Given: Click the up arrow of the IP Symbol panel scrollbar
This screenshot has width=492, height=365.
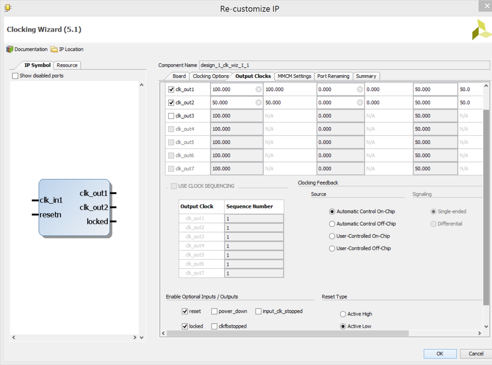Looking at the screenshot, I should (x=142, y=85).
